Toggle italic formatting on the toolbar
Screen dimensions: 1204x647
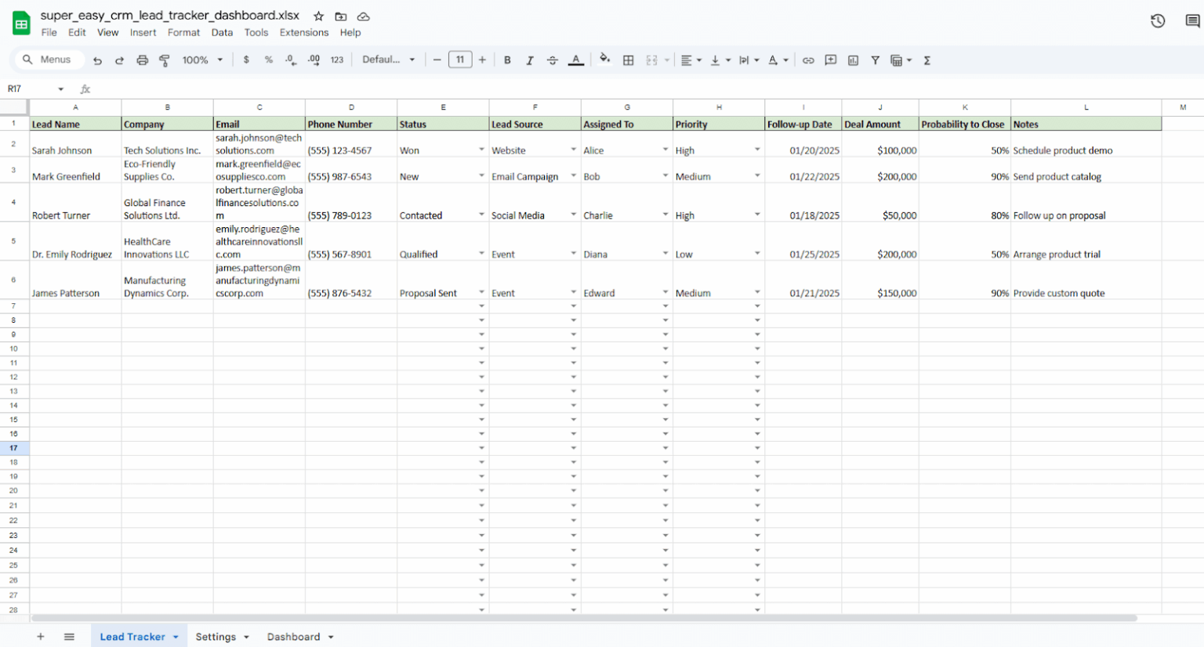point(529,60)
